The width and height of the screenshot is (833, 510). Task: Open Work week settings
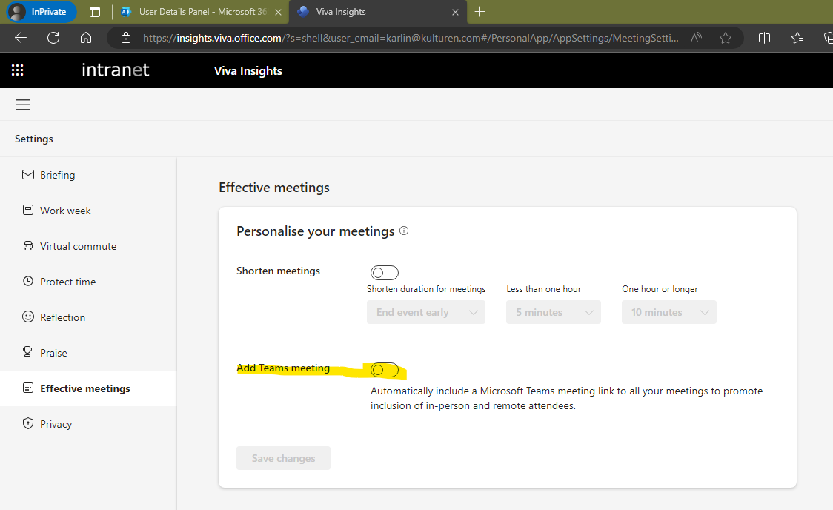point(88,211)
